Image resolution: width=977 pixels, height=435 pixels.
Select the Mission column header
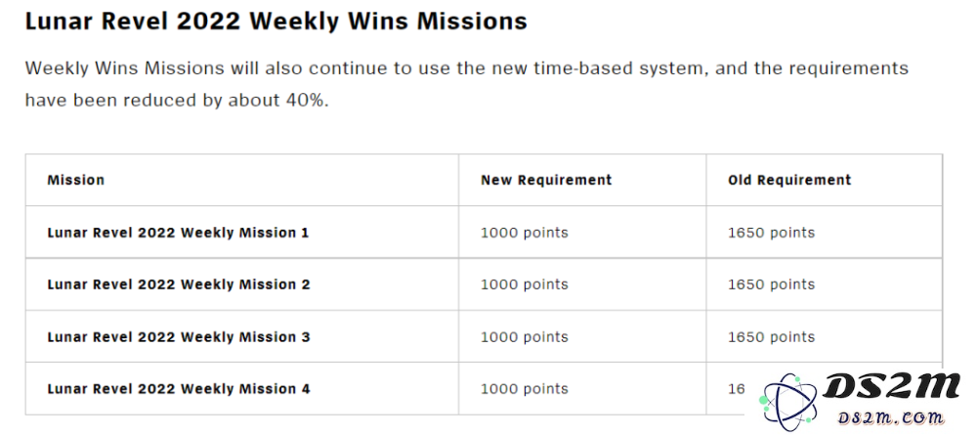coord(76,180)
